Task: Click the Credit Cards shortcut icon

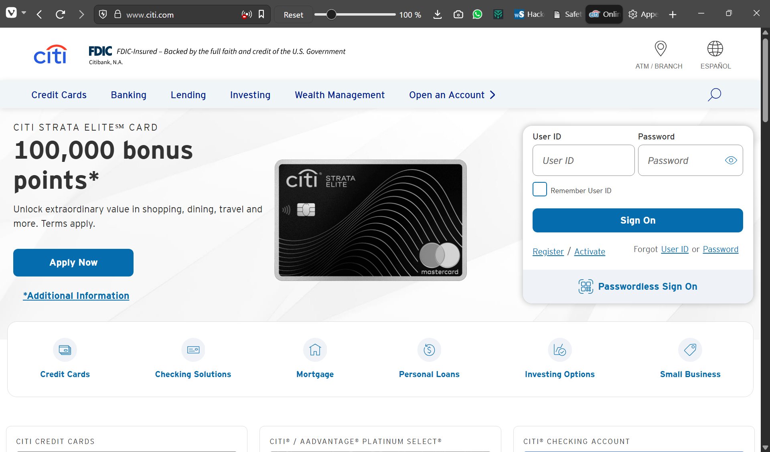Action: click(x=65, y=350)
